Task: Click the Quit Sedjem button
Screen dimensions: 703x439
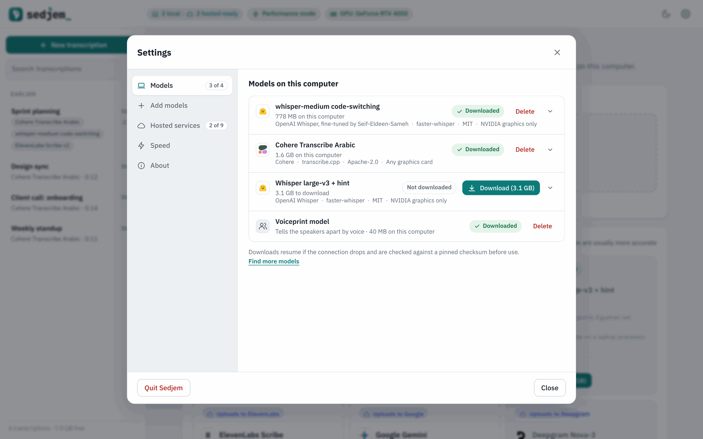Action: 163,388
